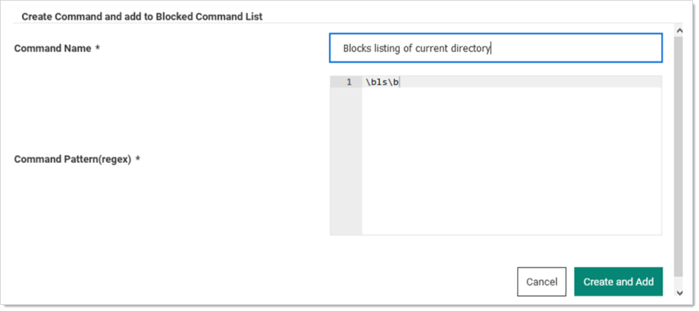Select line number 1 in editor gutter

click(x=349, y=82)
